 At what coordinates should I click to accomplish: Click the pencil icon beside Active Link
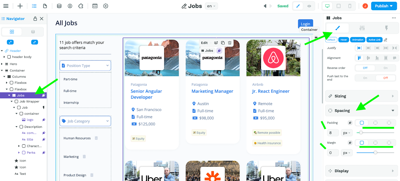[385, 40]
